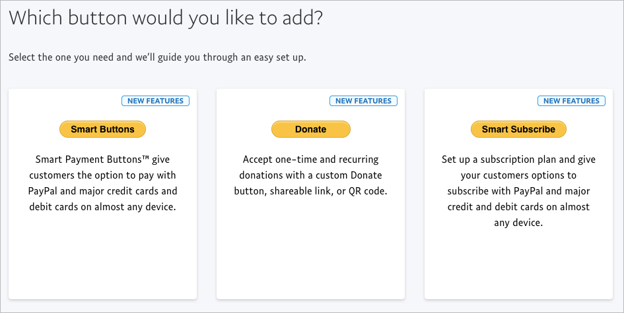This screenshot has height=313, width=624.
Task: Click "subscribe with PayPal and major" line
Action: click(518, 191)
